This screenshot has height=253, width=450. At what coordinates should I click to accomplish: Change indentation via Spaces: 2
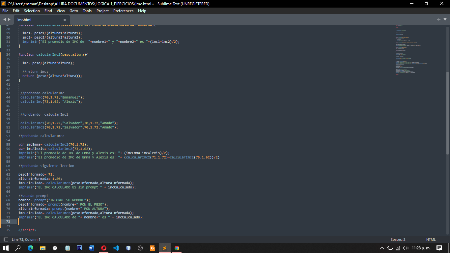(398, 239)
